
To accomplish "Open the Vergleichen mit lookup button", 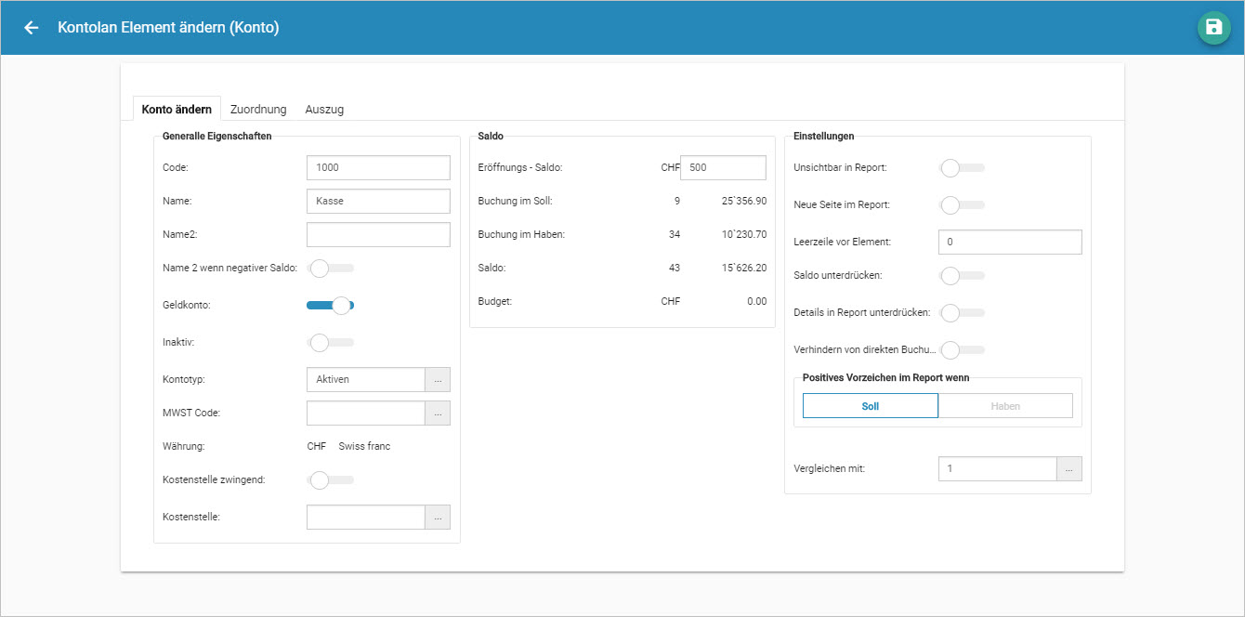I will click(1069, 469).
